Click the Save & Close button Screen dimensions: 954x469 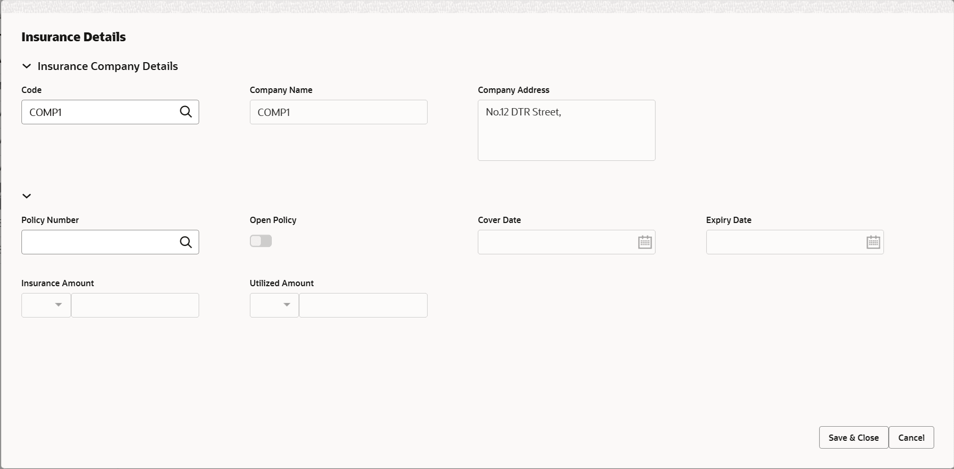pyautogui.click(x=853, y=438)
